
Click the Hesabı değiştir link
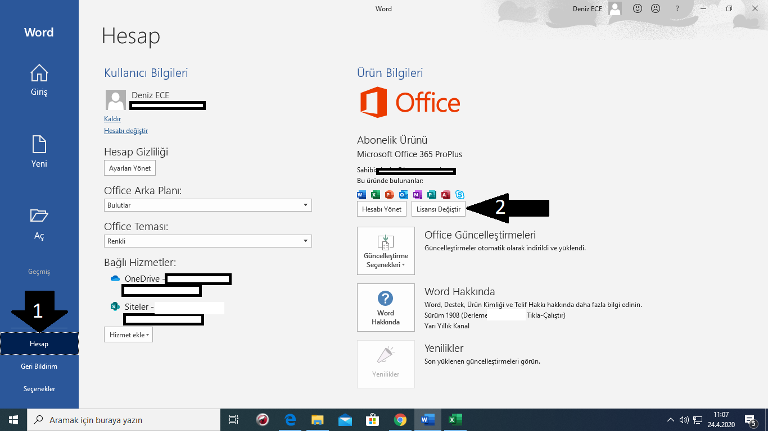pyautogui.click(x=126, y=131)
